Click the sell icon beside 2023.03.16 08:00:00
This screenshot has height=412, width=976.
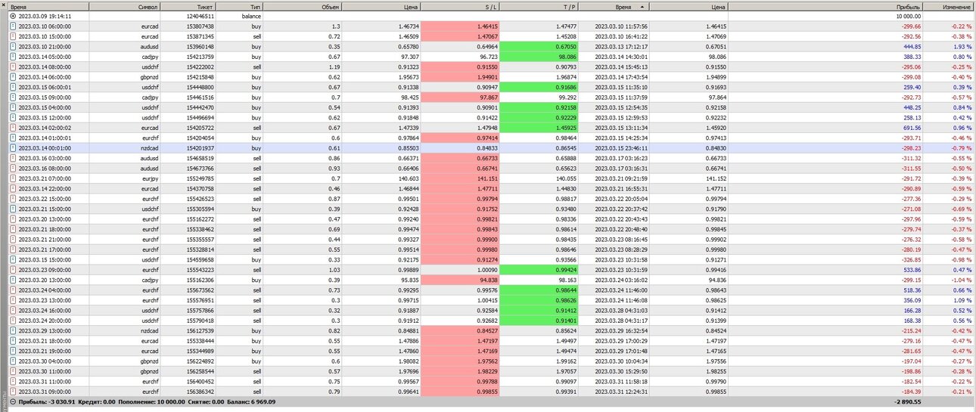(13, 168)
